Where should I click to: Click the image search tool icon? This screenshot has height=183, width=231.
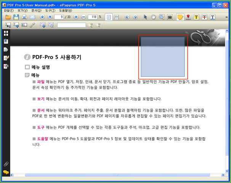(51, 25)
